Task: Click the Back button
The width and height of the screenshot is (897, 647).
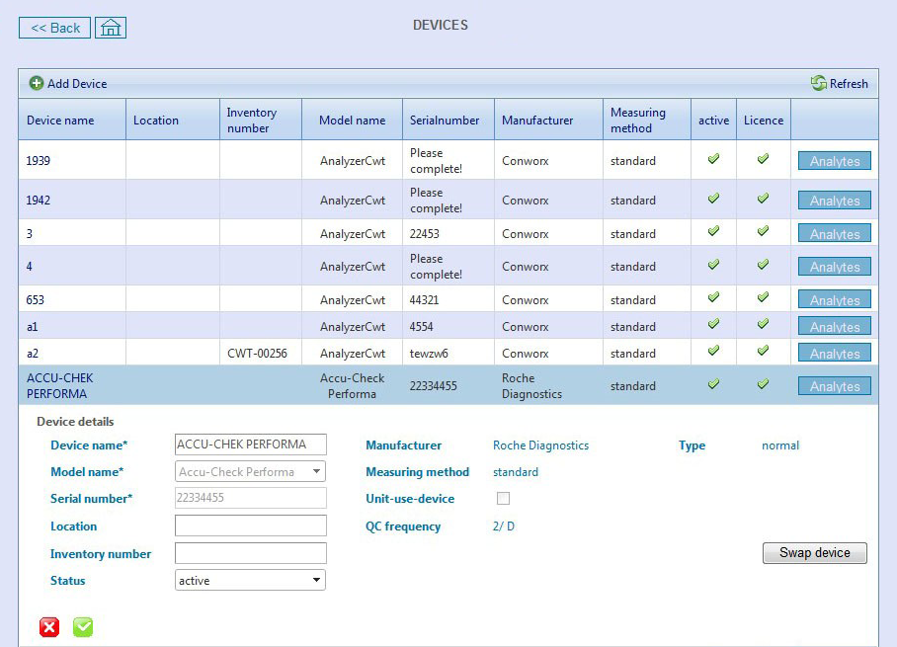Action: (53, 28)
